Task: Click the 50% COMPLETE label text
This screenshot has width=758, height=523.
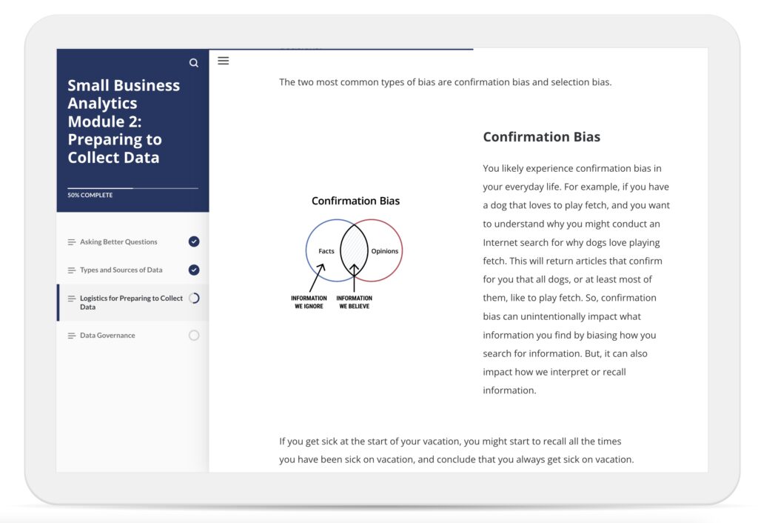Action: point(90,196)
